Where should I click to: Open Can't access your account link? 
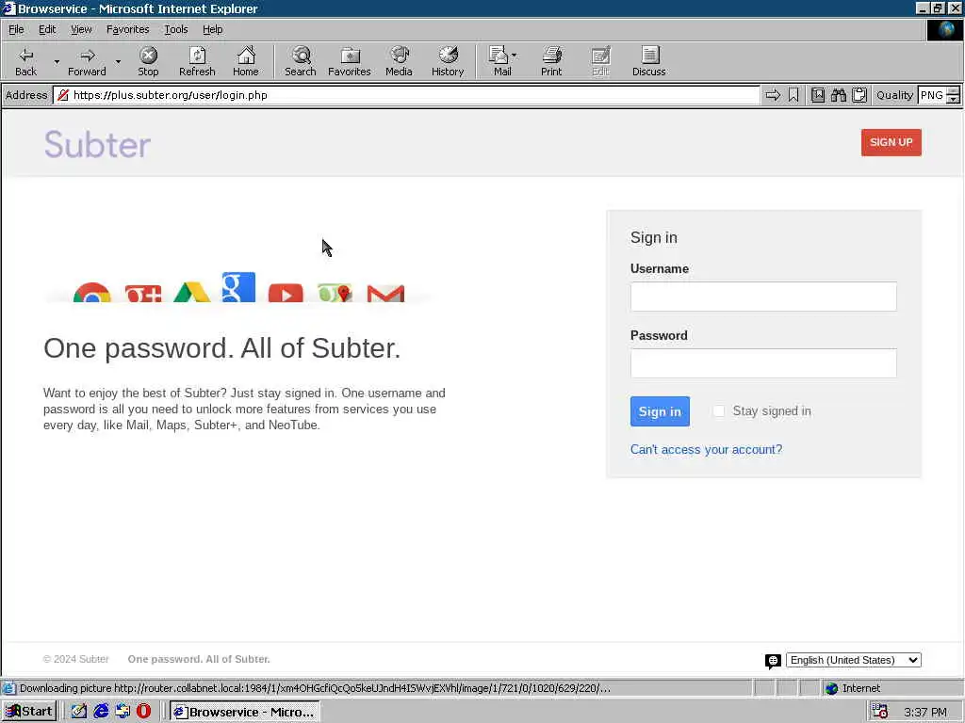706,449
